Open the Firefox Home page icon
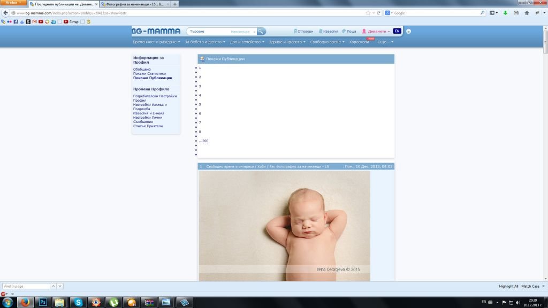The image size is (548, 308). tap(527, 13)
